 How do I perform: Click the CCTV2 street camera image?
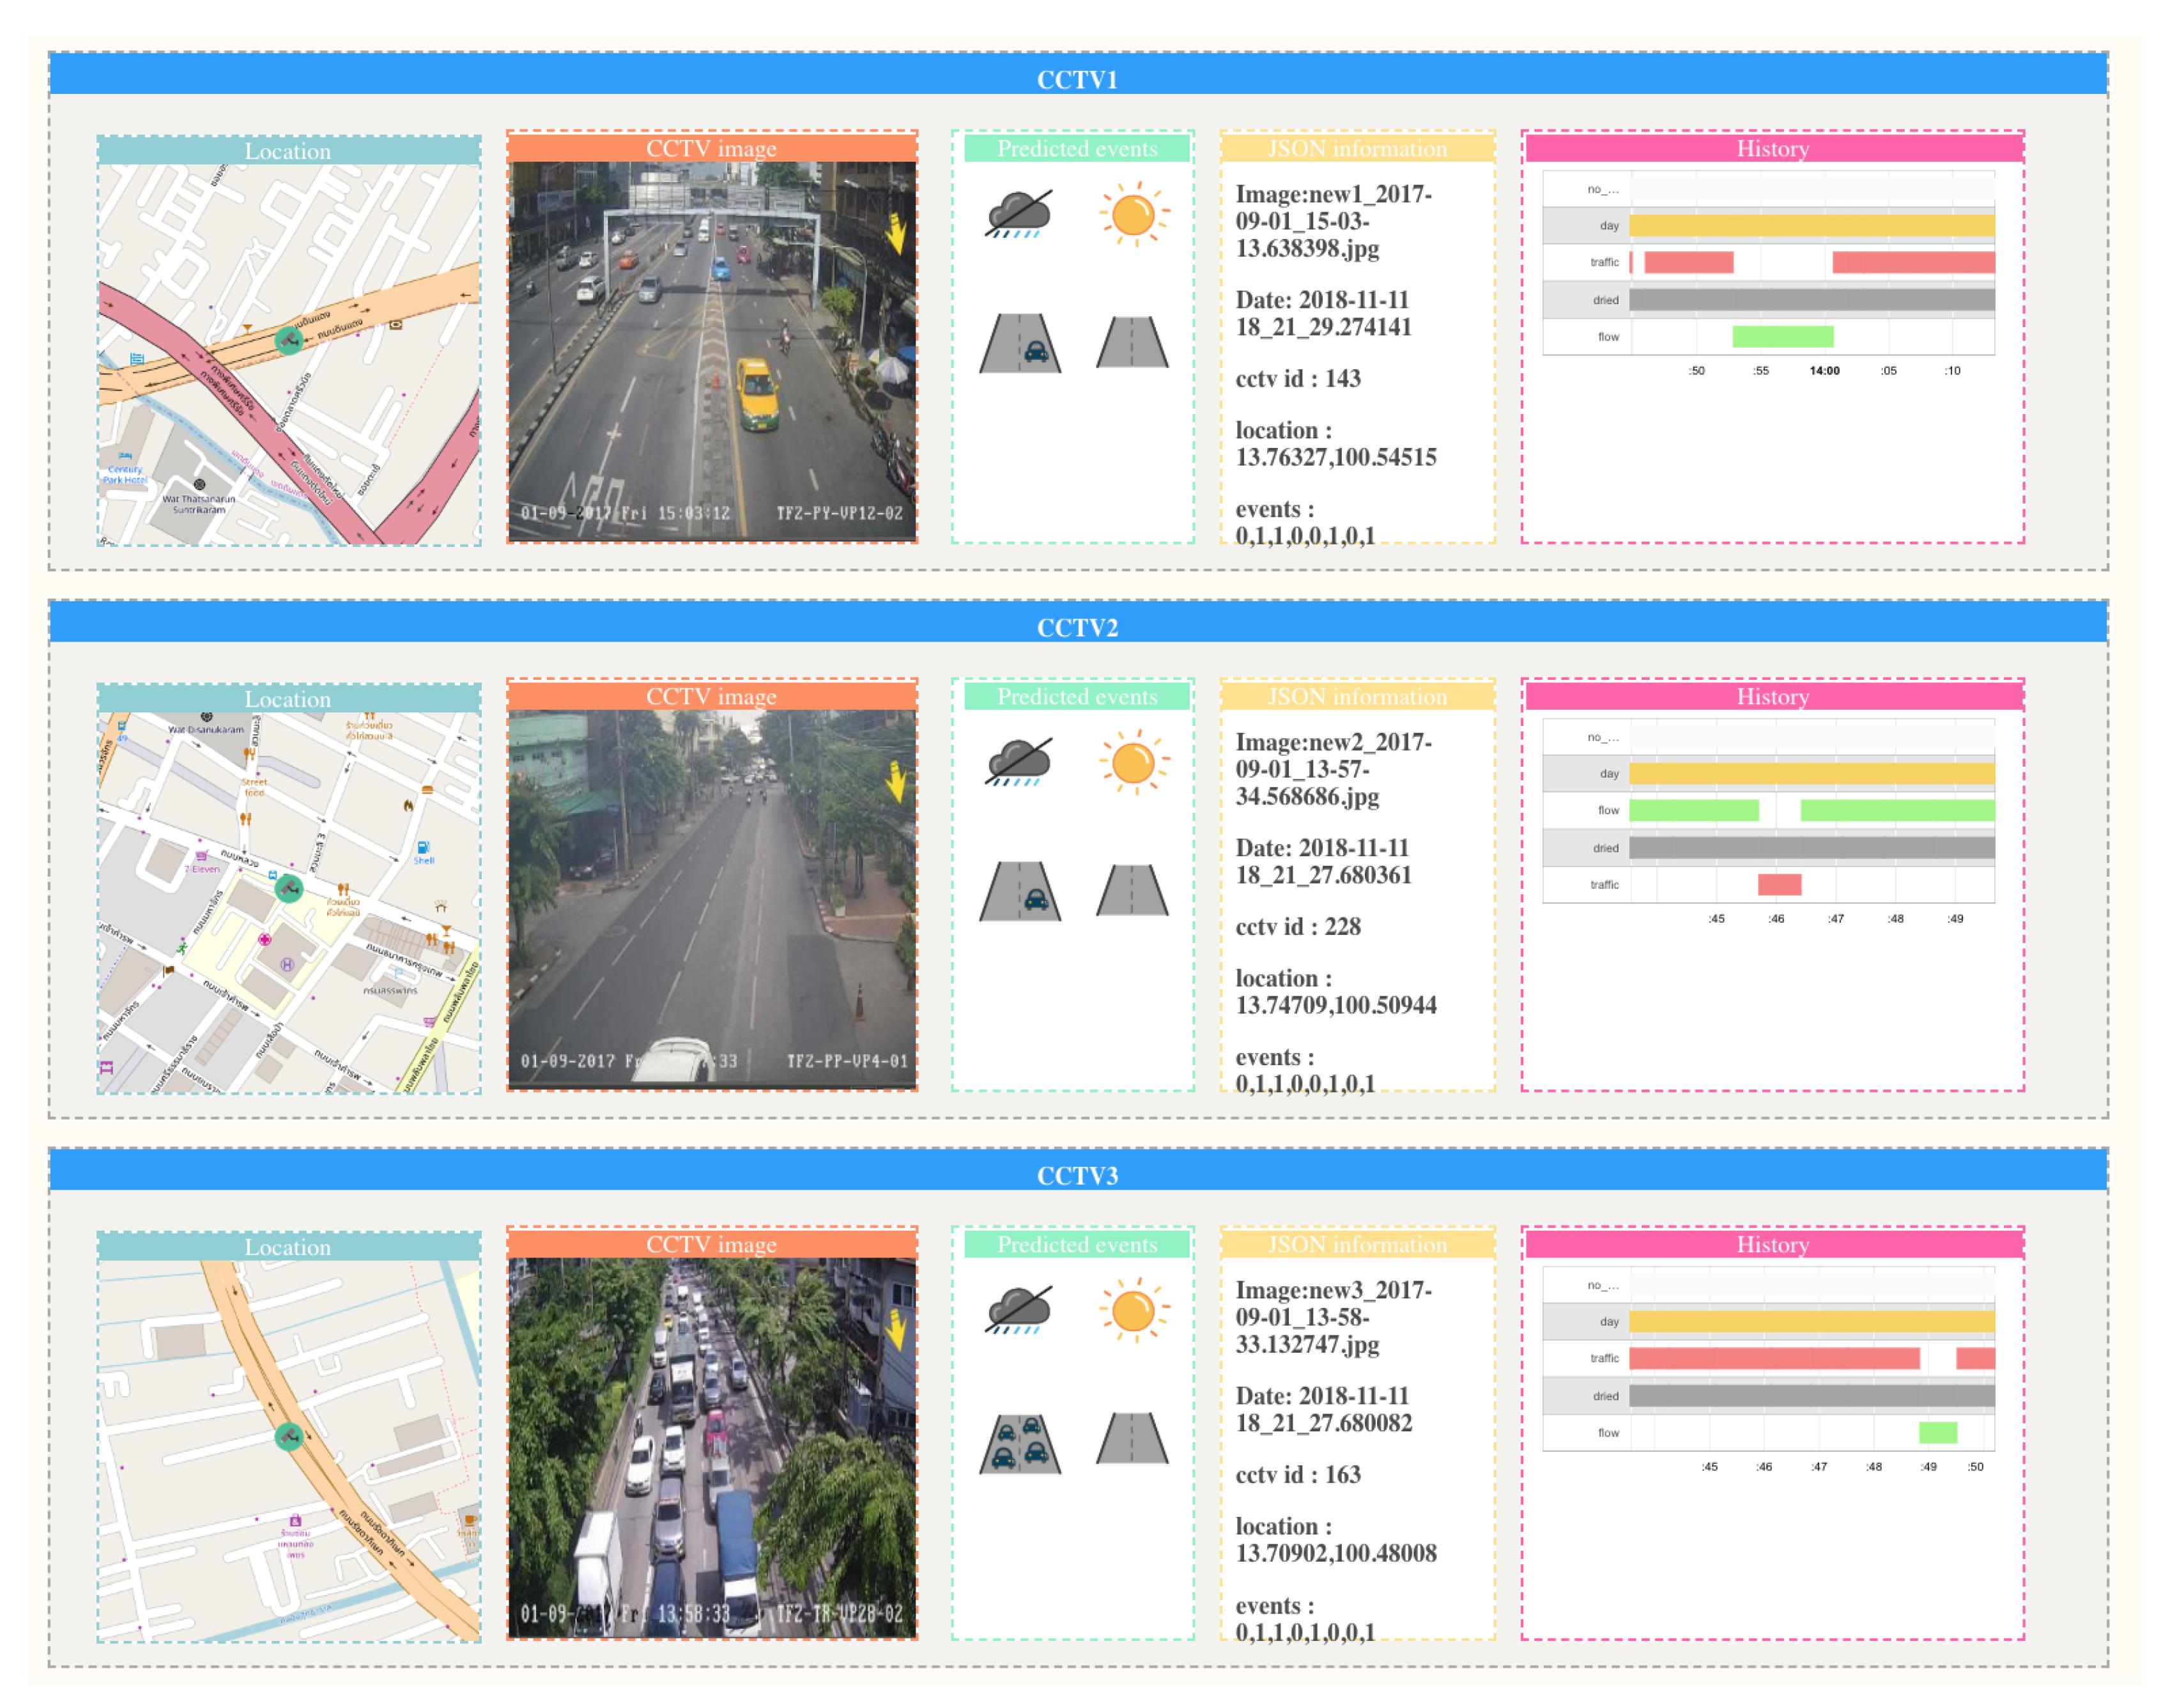tap(711, 899)
